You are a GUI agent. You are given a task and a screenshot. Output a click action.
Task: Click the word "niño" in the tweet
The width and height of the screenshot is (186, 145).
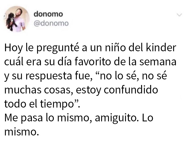pos(115,48)
